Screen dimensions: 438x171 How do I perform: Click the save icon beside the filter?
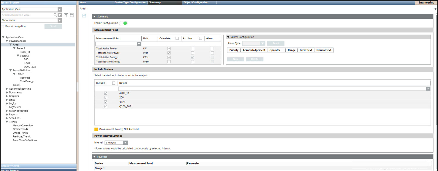[x=72, y=15]
